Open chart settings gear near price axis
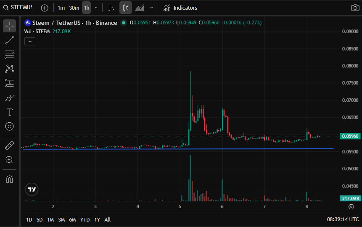 tap(351, 207)
